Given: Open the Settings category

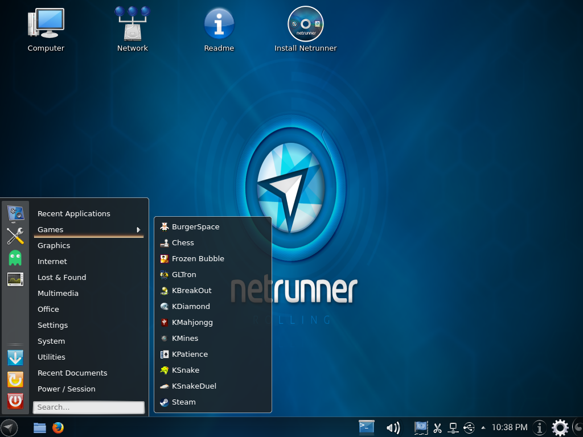Looking at the screenshot, I should (x=88, y=325).
